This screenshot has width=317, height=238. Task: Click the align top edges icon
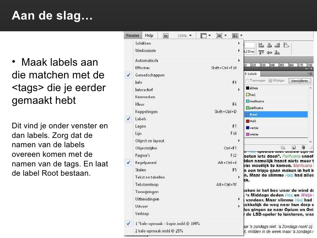pos(261,52)
